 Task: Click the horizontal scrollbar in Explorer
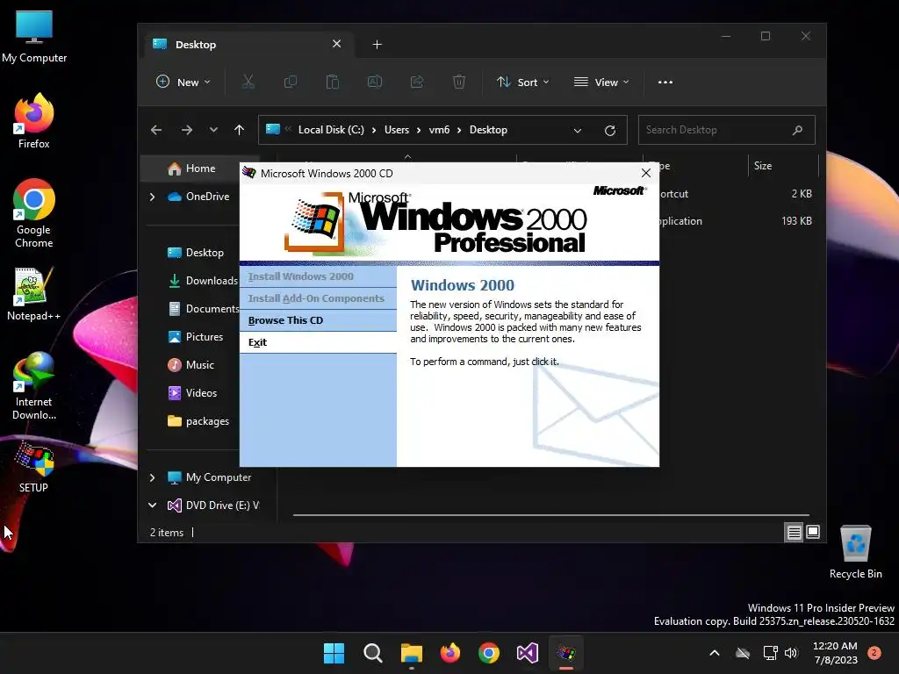[x=550, y=515]
